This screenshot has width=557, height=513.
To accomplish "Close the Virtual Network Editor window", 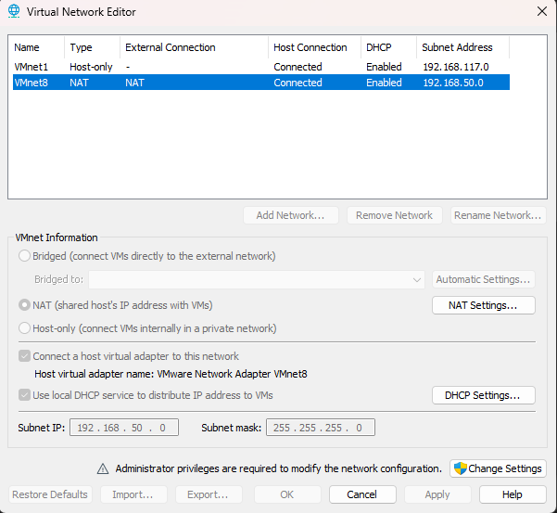I will 541,12.
